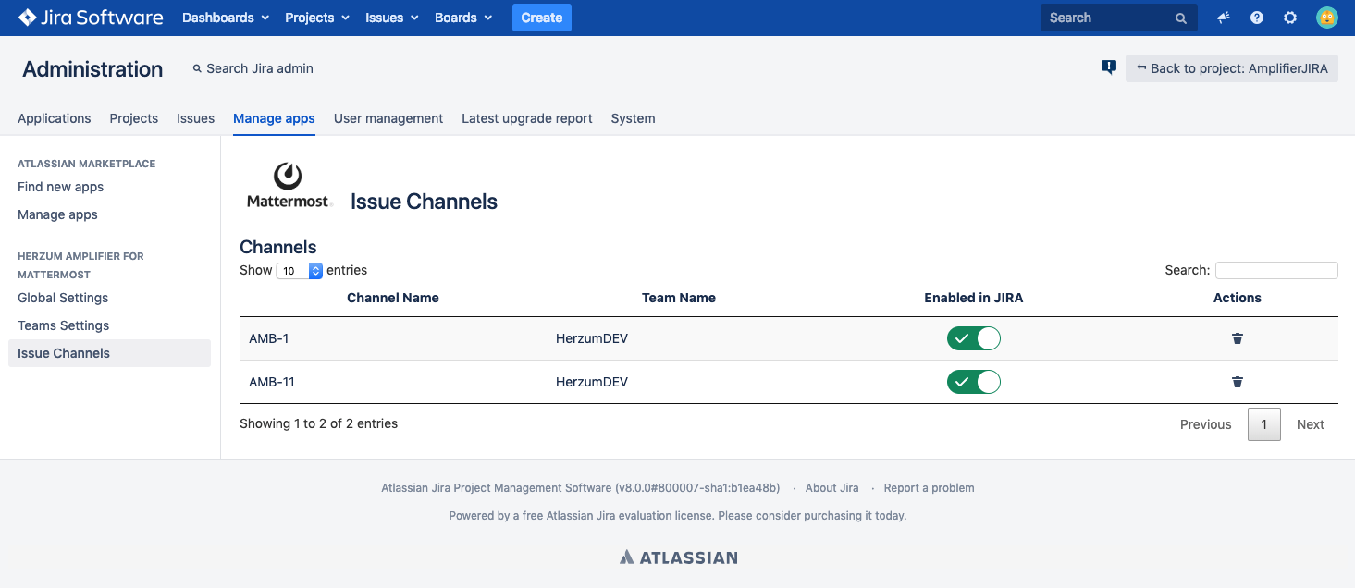Click the trash icon for AMB-11

click(x=1238, y=382)
